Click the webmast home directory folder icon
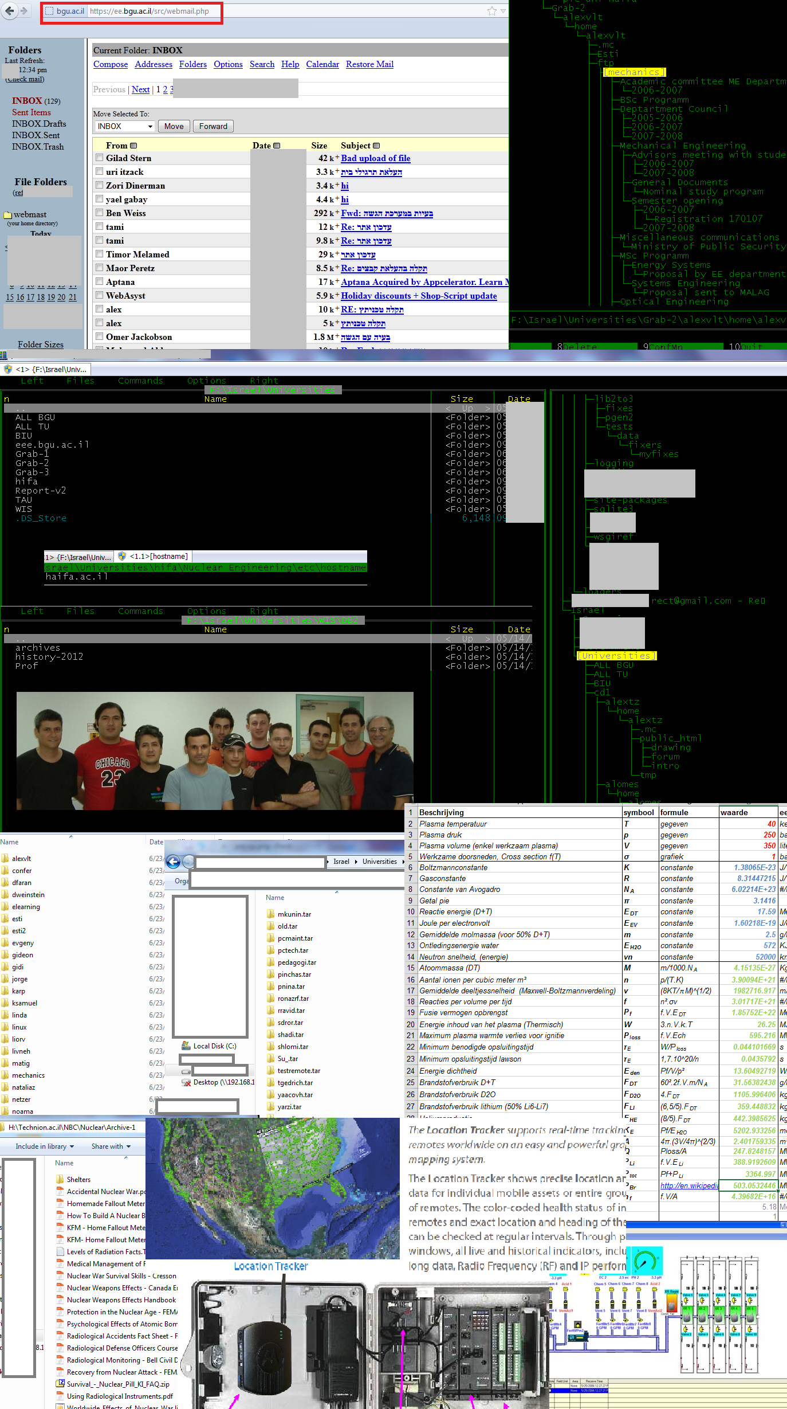 pyautogui.click(x=8, y=215)
